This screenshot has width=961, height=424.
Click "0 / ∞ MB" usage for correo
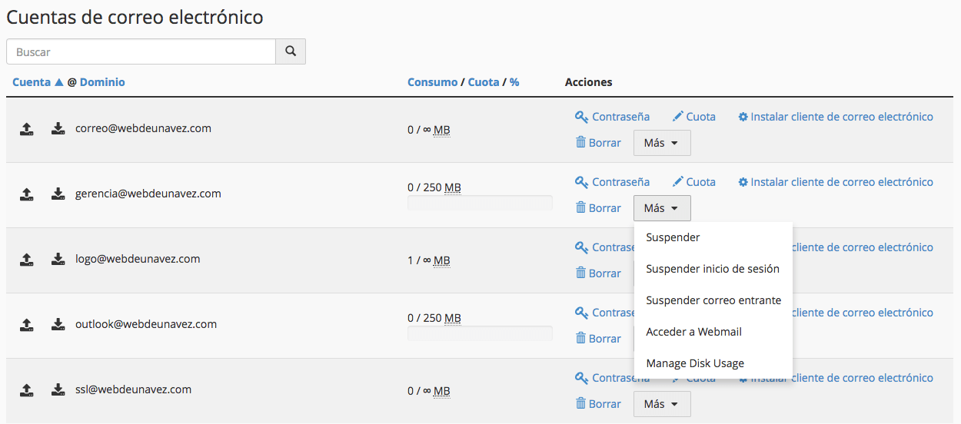point(429,130)
